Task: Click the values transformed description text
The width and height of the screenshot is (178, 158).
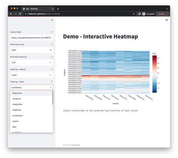Action: click(100, 111)
